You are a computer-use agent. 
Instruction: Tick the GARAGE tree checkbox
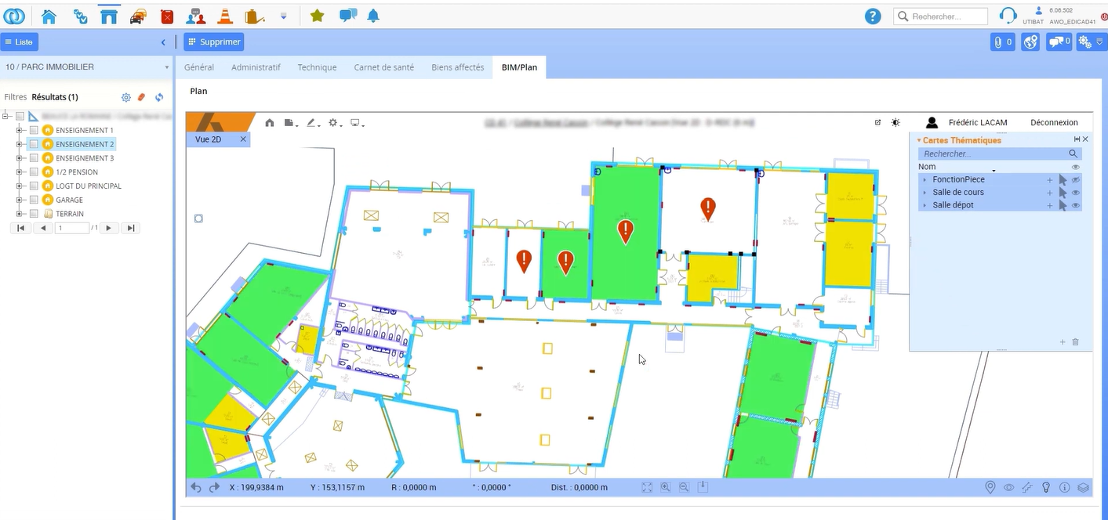[x=34, y=200]
